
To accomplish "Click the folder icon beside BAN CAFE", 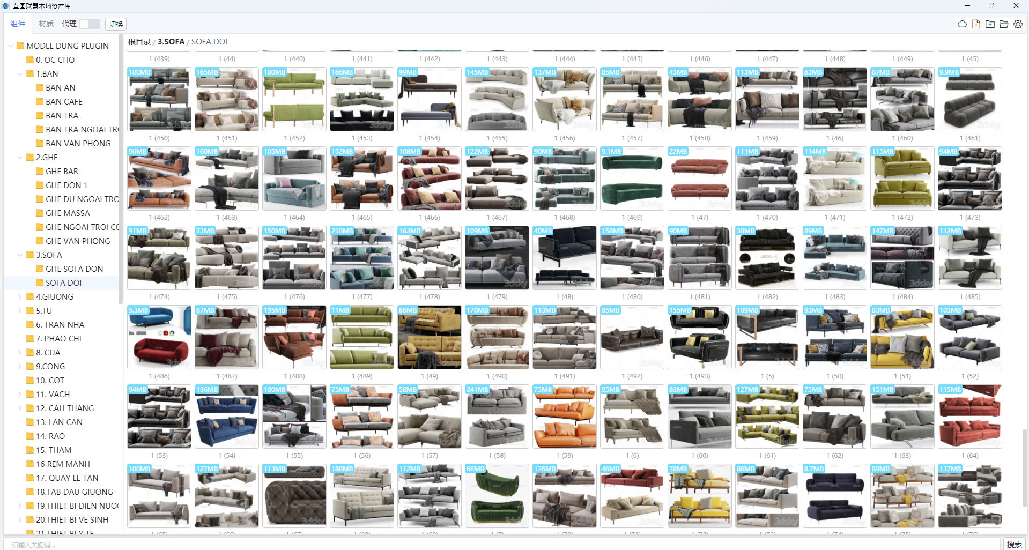I will pos(40,102).
